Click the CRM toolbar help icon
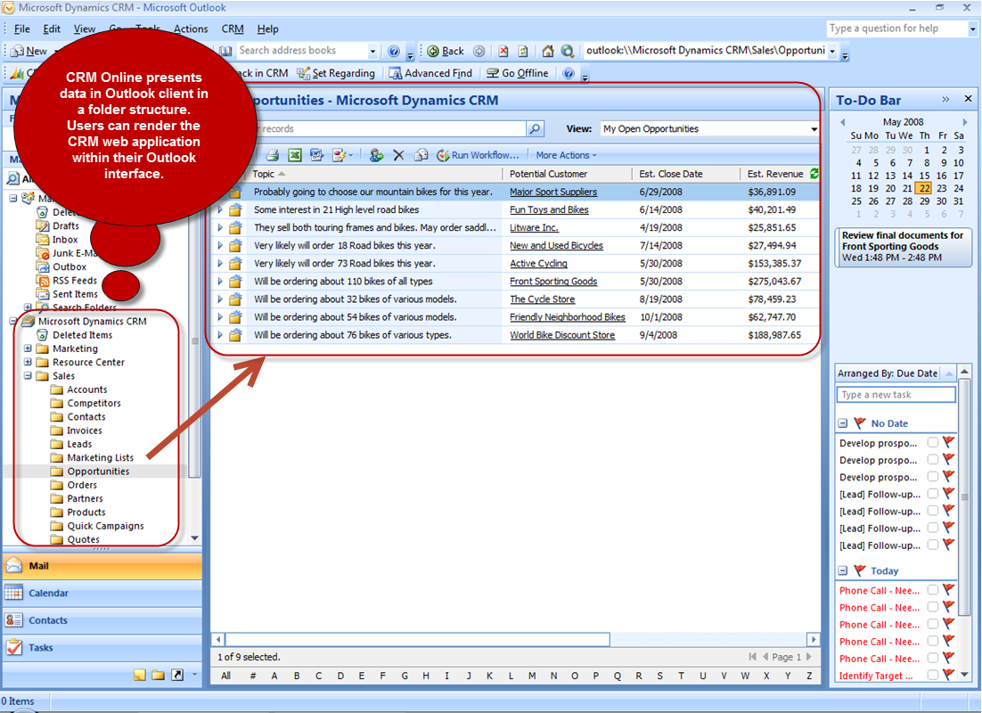 coord(568,73)
